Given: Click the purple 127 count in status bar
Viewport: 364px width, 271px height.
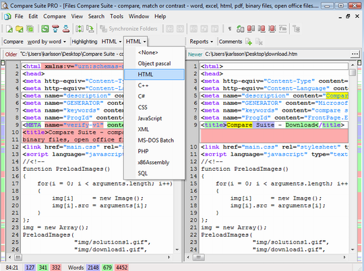Looking at the screenshot, I should (x=30, y=268).
